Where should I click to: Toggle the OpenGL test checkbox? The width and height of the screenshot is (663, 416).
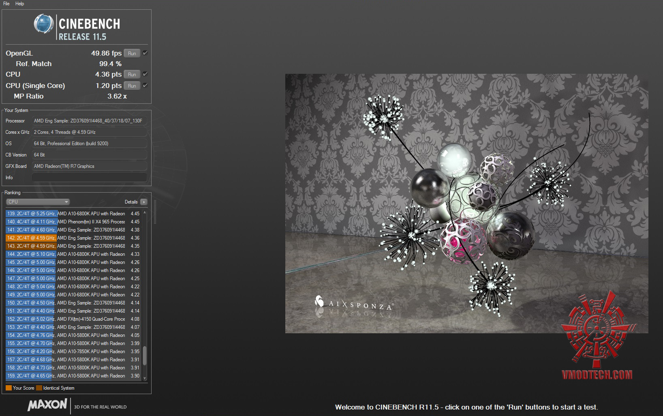(x=145, y=53)
